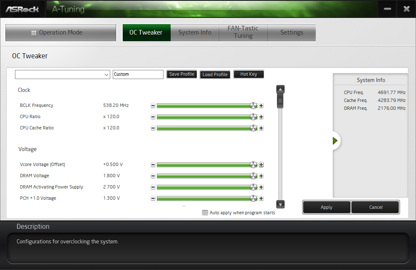Viewport: 416px width, 270px height.
Task: Apply the overclocking settings
Action: click(x=327, y=208)
